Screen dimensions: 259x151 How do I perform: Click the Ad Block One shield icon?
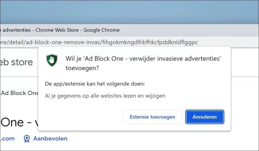pos(52,60)
